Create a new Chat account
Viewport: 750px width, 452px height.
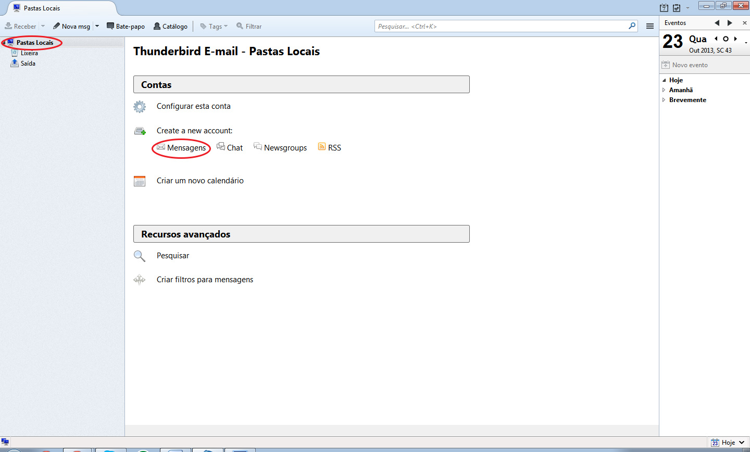[230, 148]
